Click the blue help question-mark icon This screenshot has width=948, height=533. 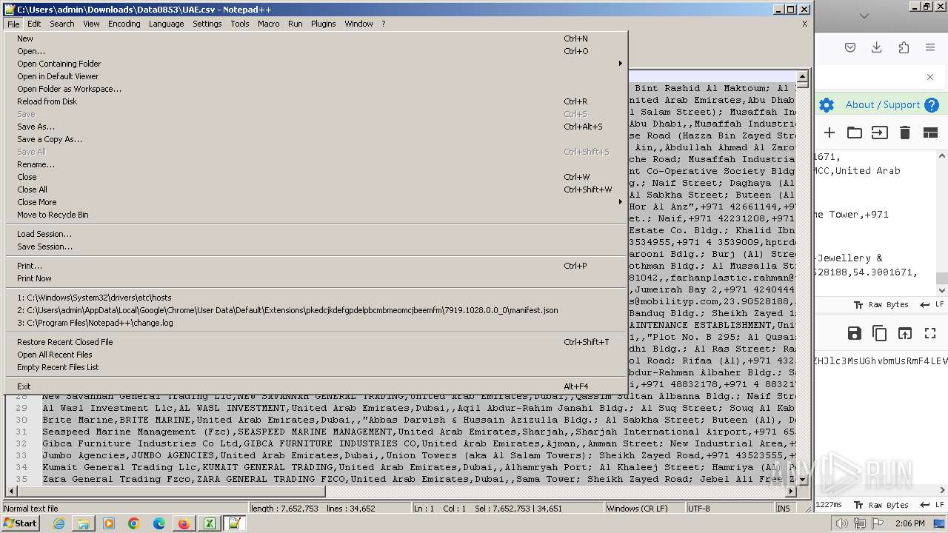932,105
